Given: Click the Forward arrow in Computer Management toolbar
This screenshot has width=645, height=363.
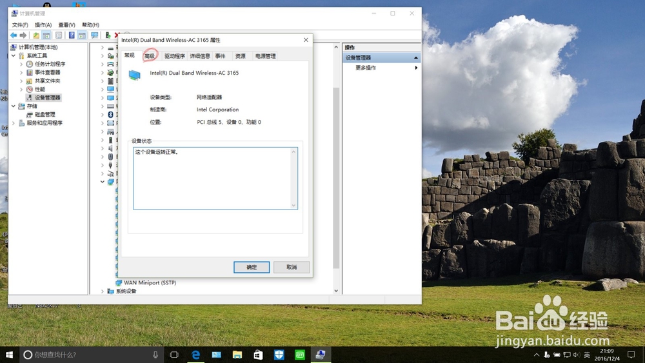Looking at the screenshot, I should click(x=23, y=35).
